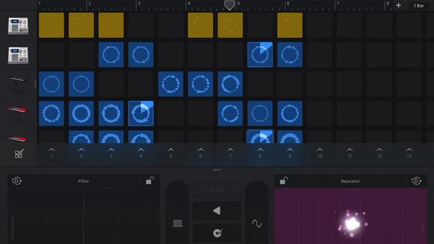
Task: Select the black keyboard track icon
Action: click(18, 84)
